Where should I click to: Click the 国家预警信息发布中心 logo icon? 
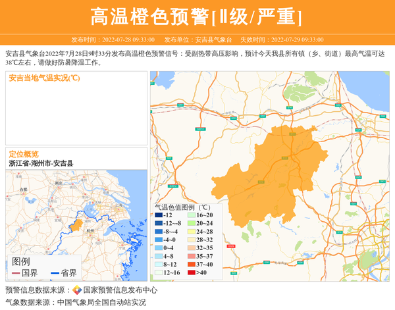(77, 290)
